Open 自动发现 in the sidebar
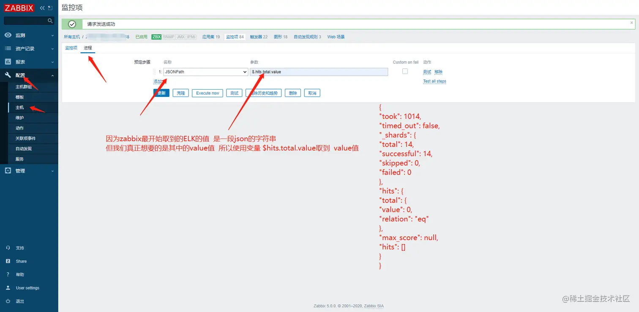The width and height of the screenshot is (639, 312). [24, 149]
